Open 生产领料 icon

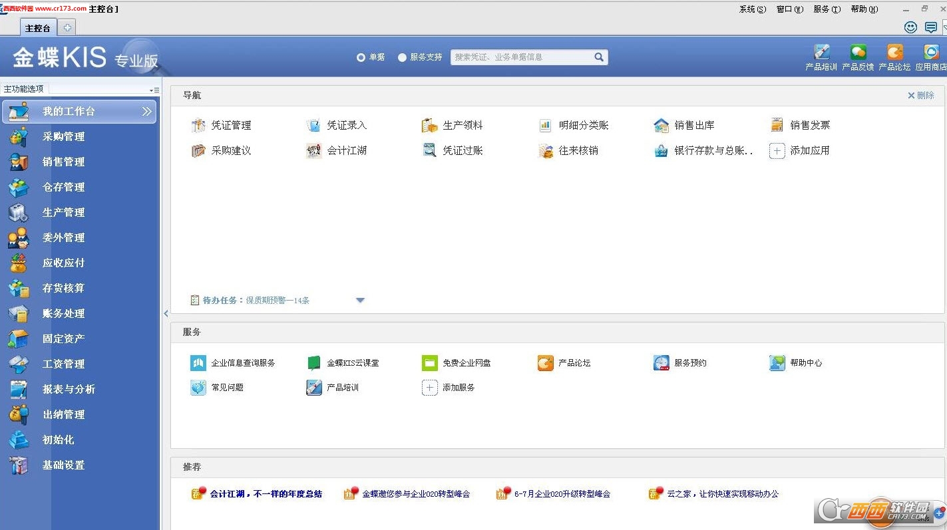click(429, 125)
